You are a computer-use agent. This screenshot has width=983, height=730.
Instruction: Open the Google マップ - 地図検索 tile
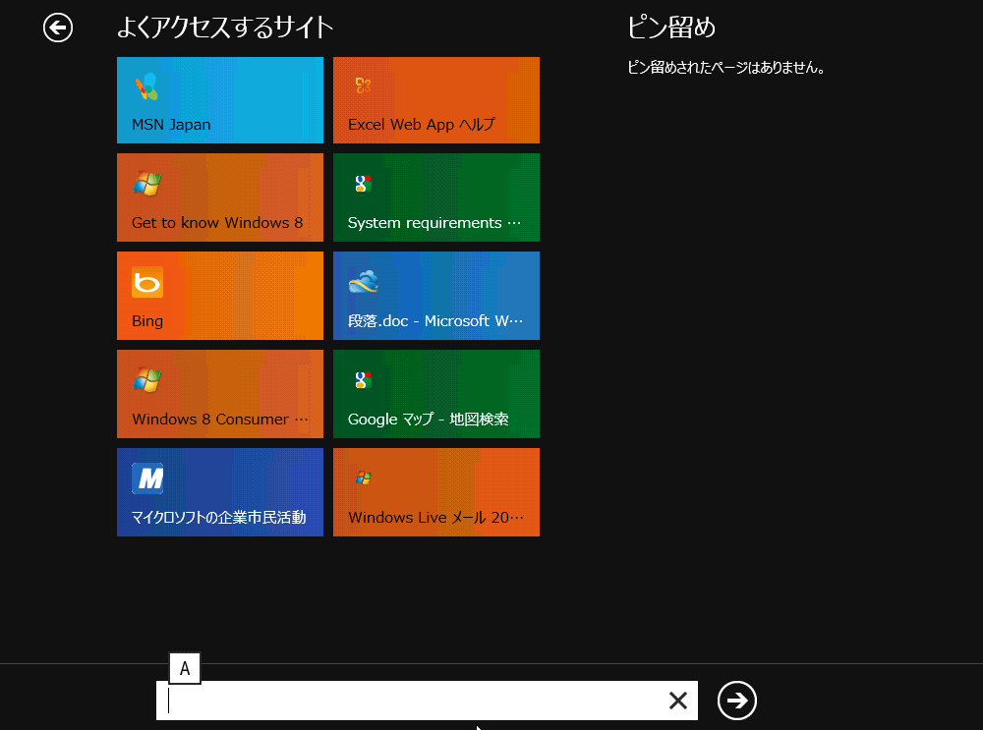coord(436,394)
